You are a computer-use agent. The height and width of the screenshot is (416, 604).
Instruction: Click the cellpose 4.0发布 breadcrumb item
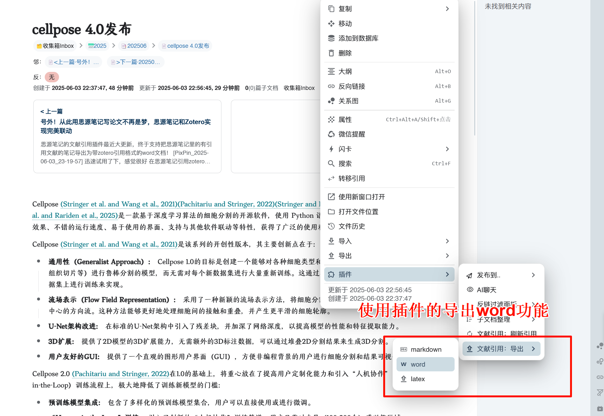185,46
